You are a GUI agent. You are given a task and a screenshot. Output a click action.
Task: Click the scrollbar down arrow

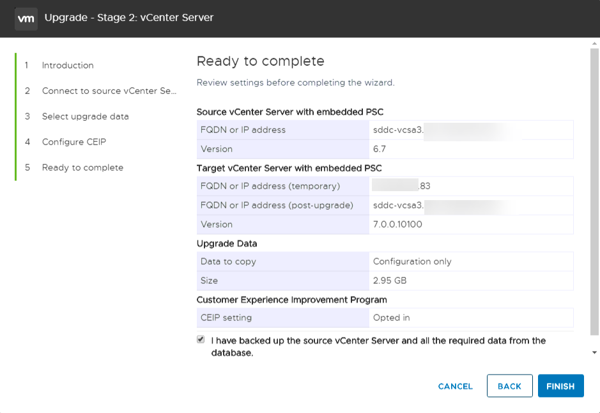(x=594, y=352)
